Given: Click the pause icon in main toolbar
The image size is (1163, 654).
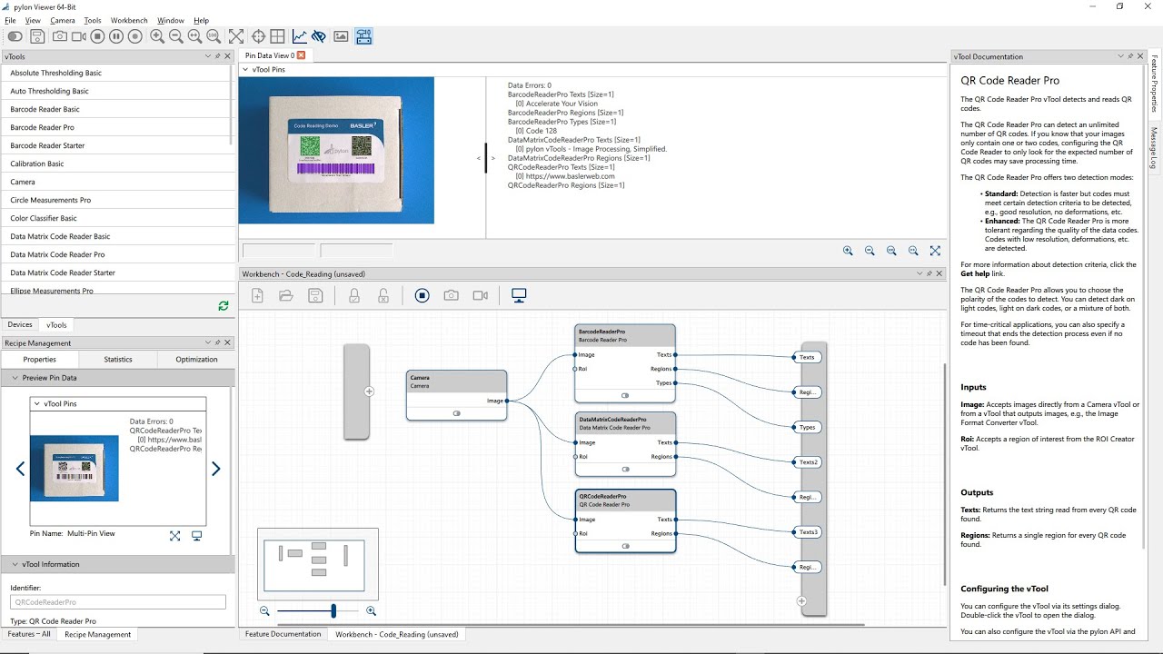Looking at the screenshot, I should click(x=116, y=36).
